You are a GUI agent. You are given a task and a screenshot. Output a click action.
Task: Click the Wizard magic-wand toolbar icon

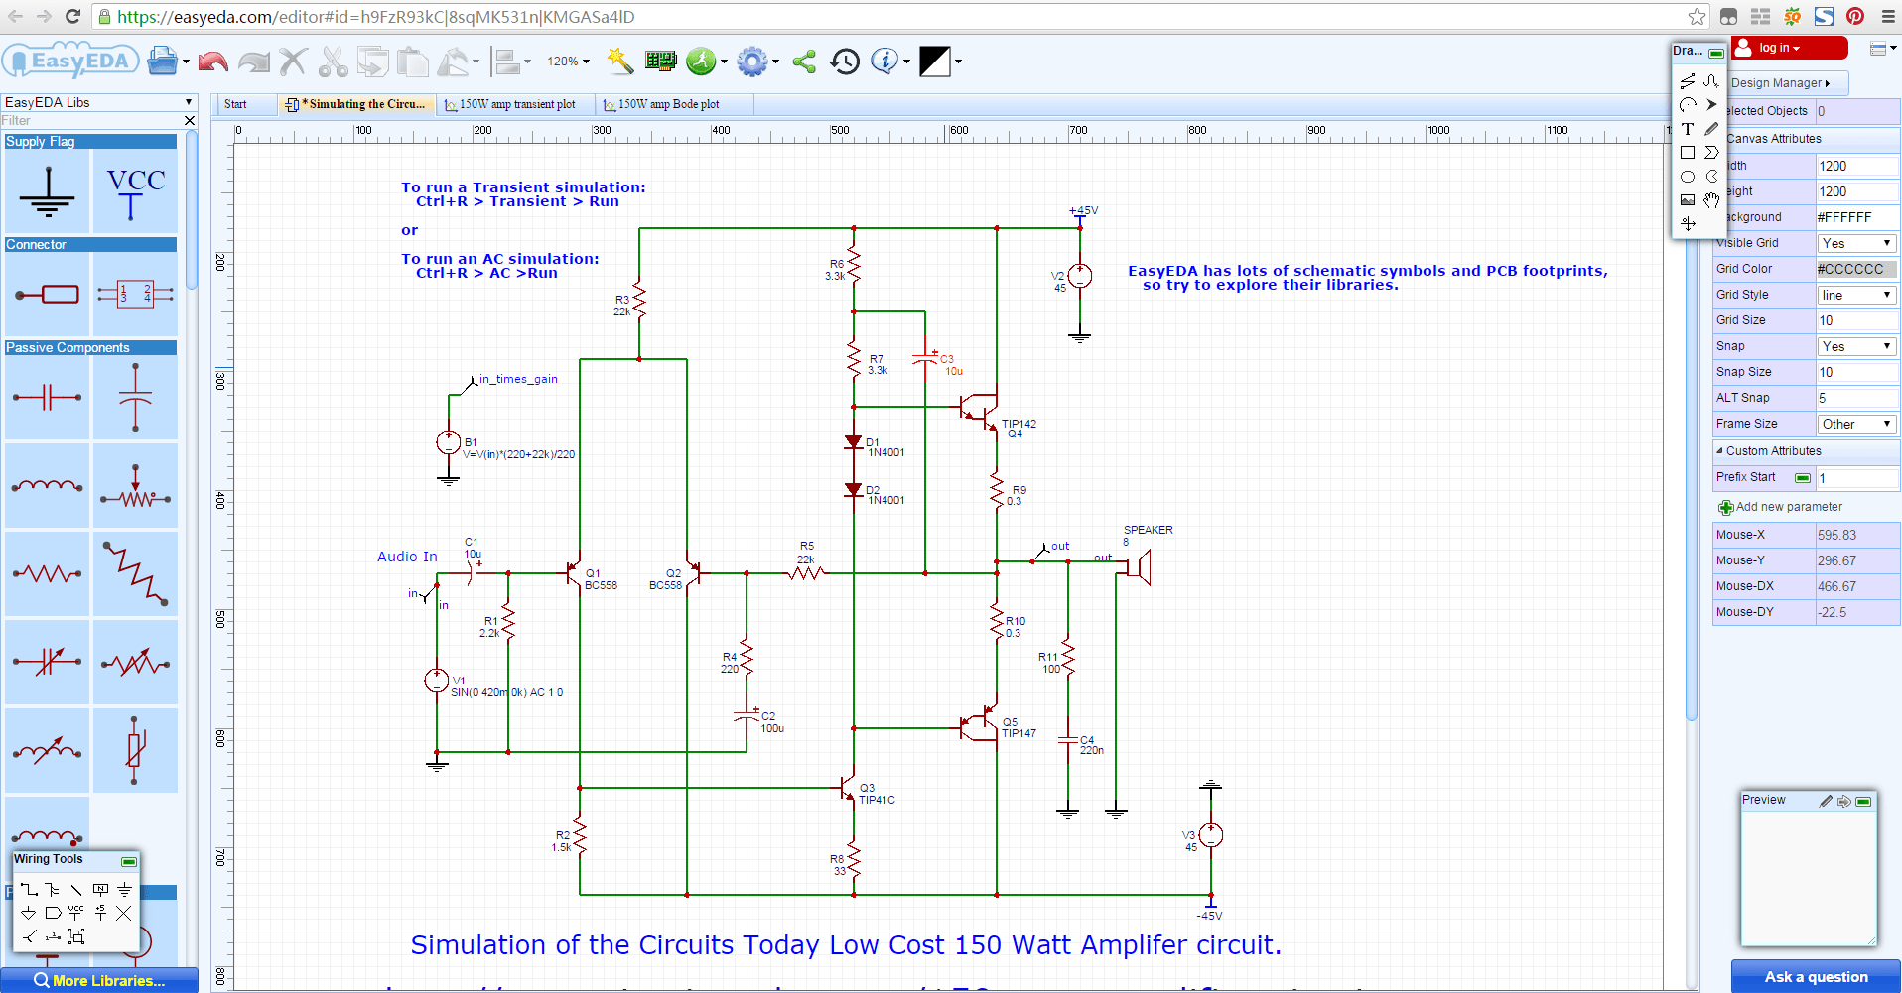tap(620, 61)
